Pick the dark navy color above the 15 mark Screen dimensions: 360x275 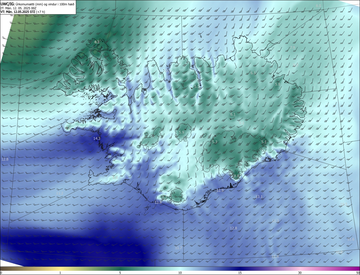tap(240, 269)
